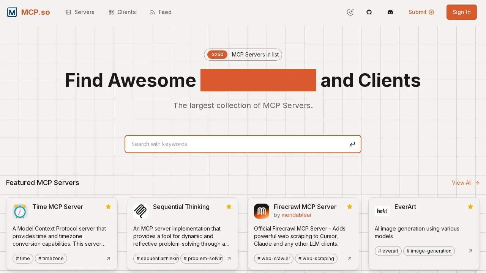Open the Servers navigation item
Viewport: 486px width, 273px height.
tap(80, 12)
